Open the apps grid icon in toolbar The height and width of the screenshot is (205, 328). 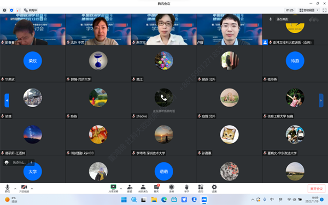point(201,188)
